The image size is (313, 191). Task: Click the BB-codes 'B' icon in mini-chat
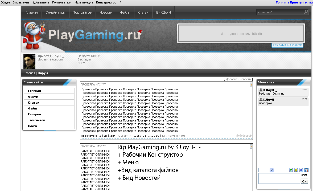pos(301,170)
